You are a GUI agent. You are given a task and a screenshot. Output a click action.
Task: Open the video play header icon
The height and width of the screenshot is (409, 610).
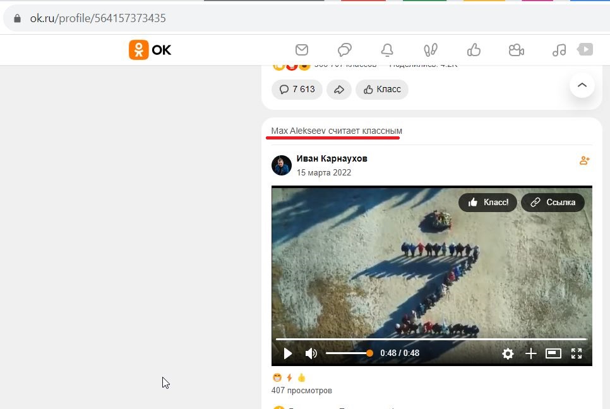pyautogui.click(x=585, y=49)
